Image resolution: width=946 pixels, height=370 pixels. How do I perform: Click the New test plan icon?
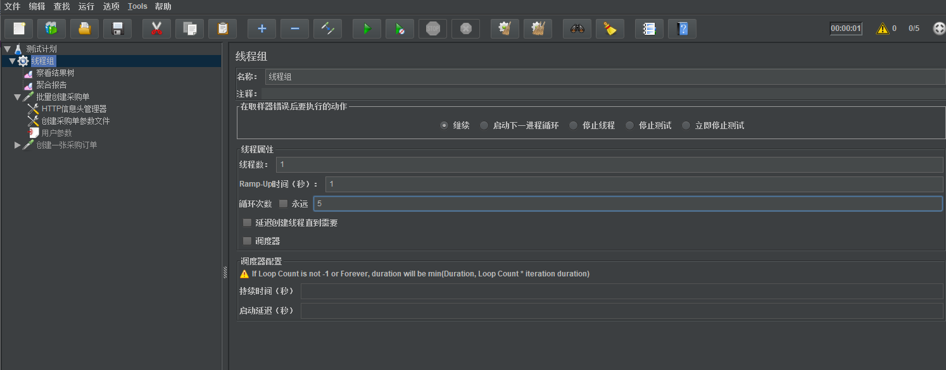click(18, 28)
